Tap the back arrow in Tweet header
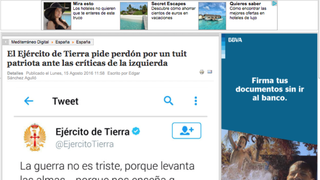The height and width of the screenshot is (180, 320). [29, 101]
